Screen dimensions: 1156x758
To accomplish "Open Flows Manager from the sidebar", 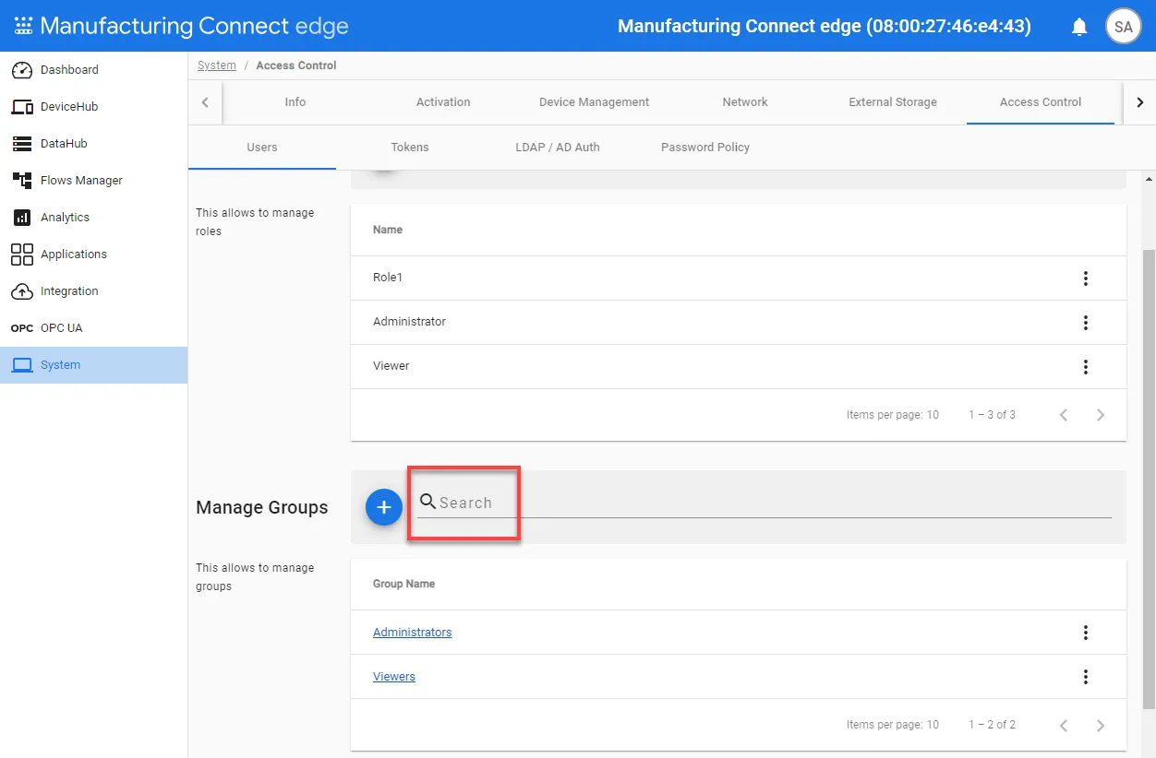I will pyautogui.click(x=93, y=181).
